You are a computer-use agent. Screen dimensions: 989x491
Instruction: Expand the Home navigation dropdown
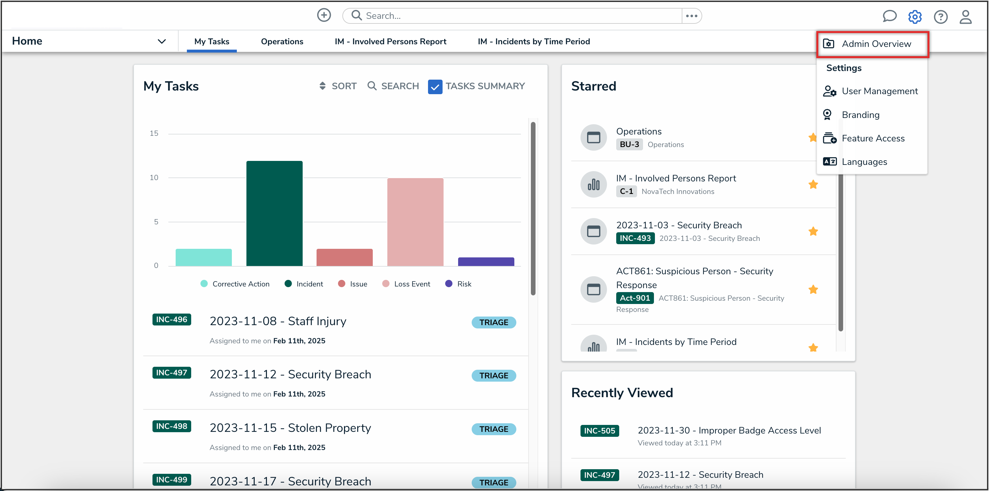[x=162, y=41]
